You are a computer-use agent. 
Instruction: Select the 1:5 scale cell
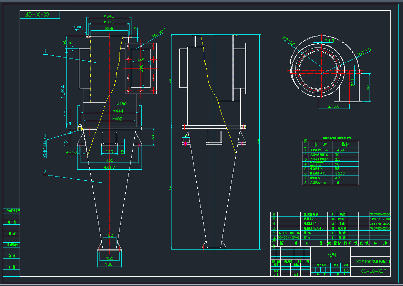346,271
